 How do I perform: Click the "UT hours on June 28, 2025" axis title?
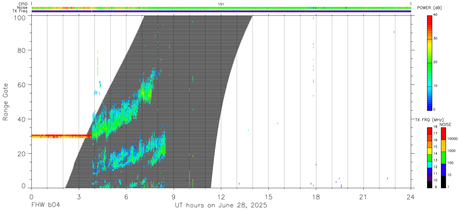221,205
